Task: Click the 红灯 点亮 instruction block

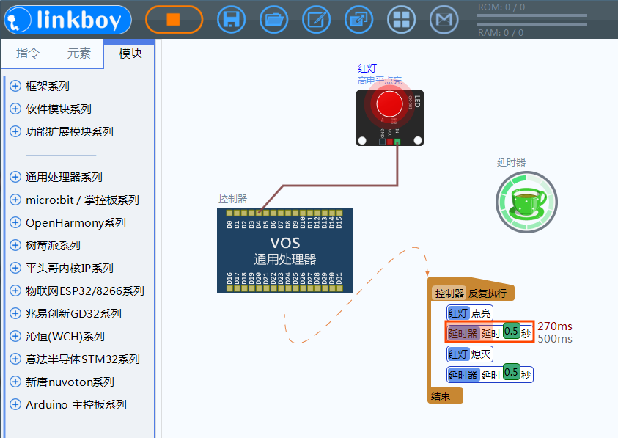Action: pos(470,313)
